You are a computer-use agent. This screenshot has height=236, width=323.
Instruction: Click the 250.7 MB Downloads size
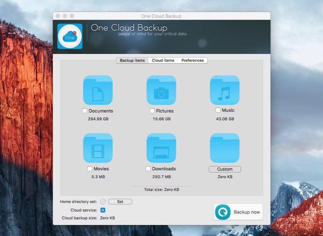tap(162, 177)
